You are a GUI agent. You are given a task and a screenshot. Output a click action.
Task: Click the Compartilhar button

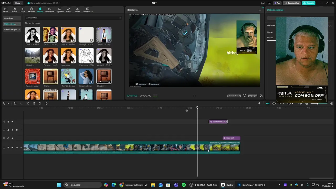pos(292,3)
